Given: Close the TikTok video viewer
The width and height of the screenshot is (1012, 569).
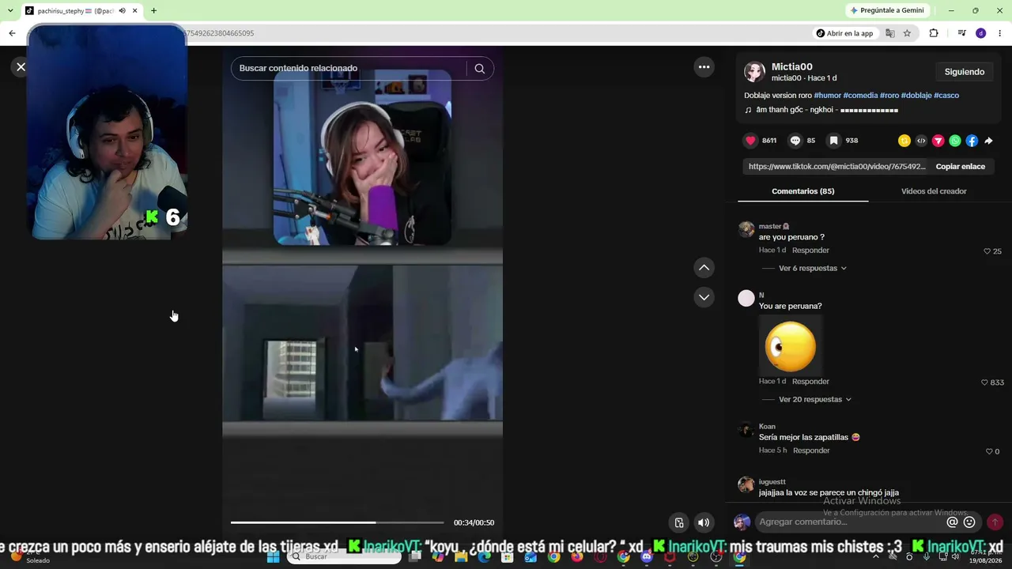Looking at the screenshot, I should pos(21,67).
